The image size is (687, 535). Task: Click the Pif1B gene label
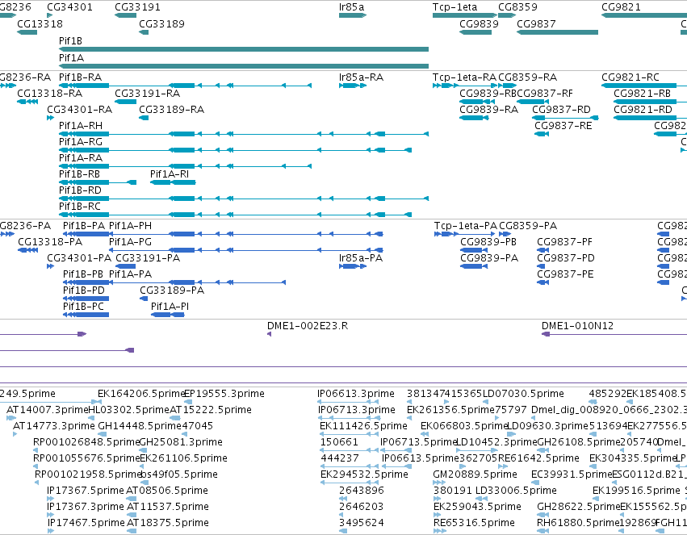70,40
